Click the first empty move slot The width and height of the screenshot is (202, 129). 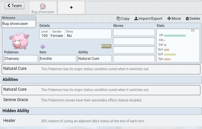(134, 32)
